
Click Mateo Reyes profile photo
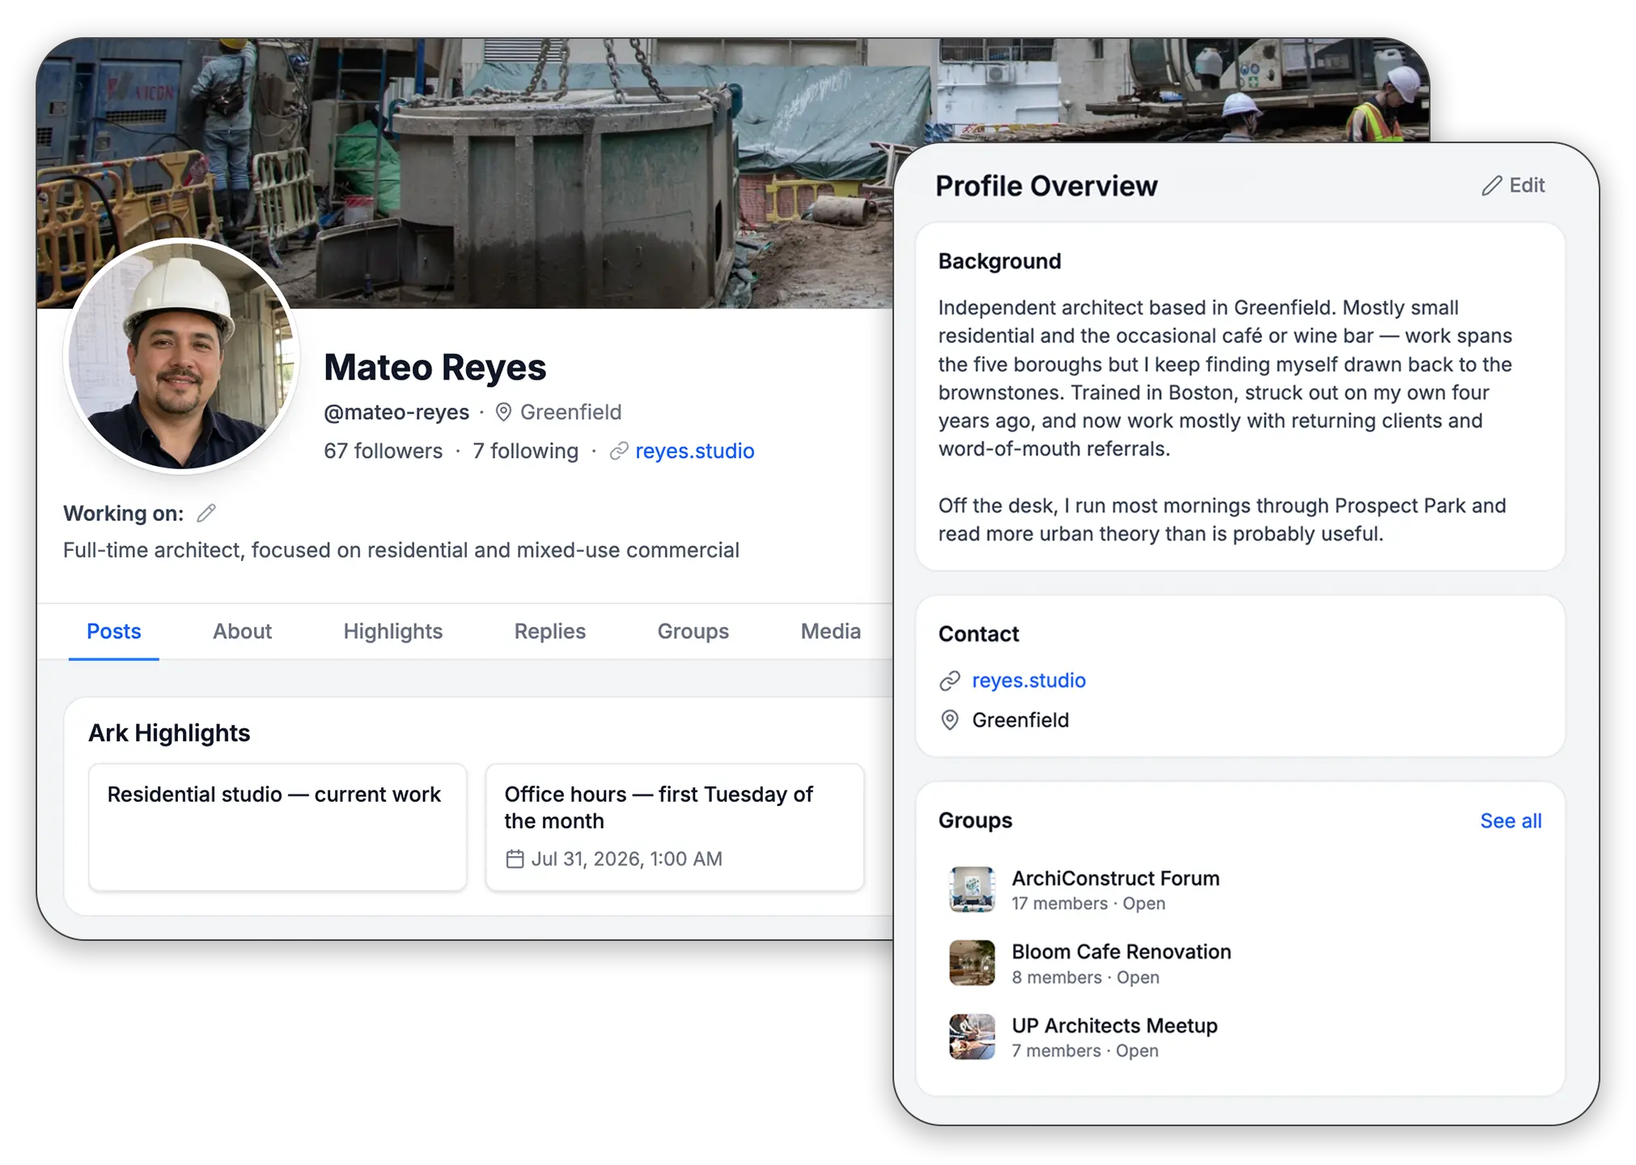[x=181, y=355]
